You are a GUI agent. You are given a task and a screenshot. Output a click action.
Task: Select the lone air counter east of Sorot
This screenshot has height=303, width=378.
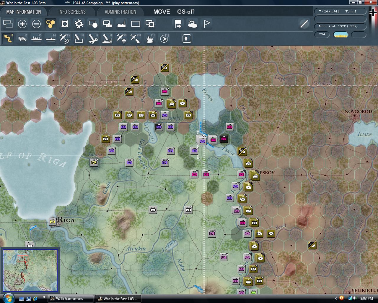pyautogui.click(x=312, y=245)
